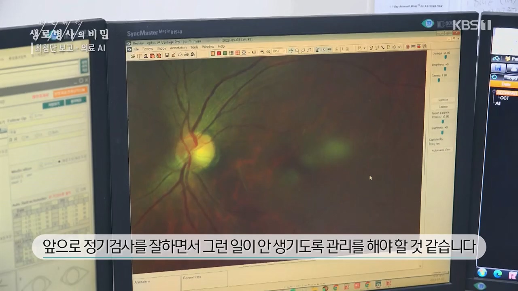518x291 pixels.
Task: Click the open folder toolbar icon
Action: [x=133, y=56]
